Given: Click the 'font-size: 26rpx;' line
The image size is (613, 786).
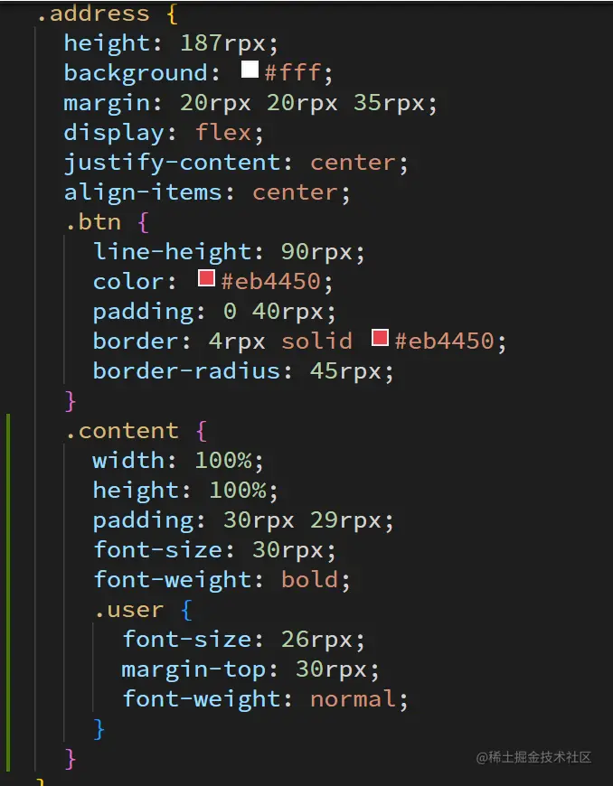Looking at the screenshot, I should 244,640.
